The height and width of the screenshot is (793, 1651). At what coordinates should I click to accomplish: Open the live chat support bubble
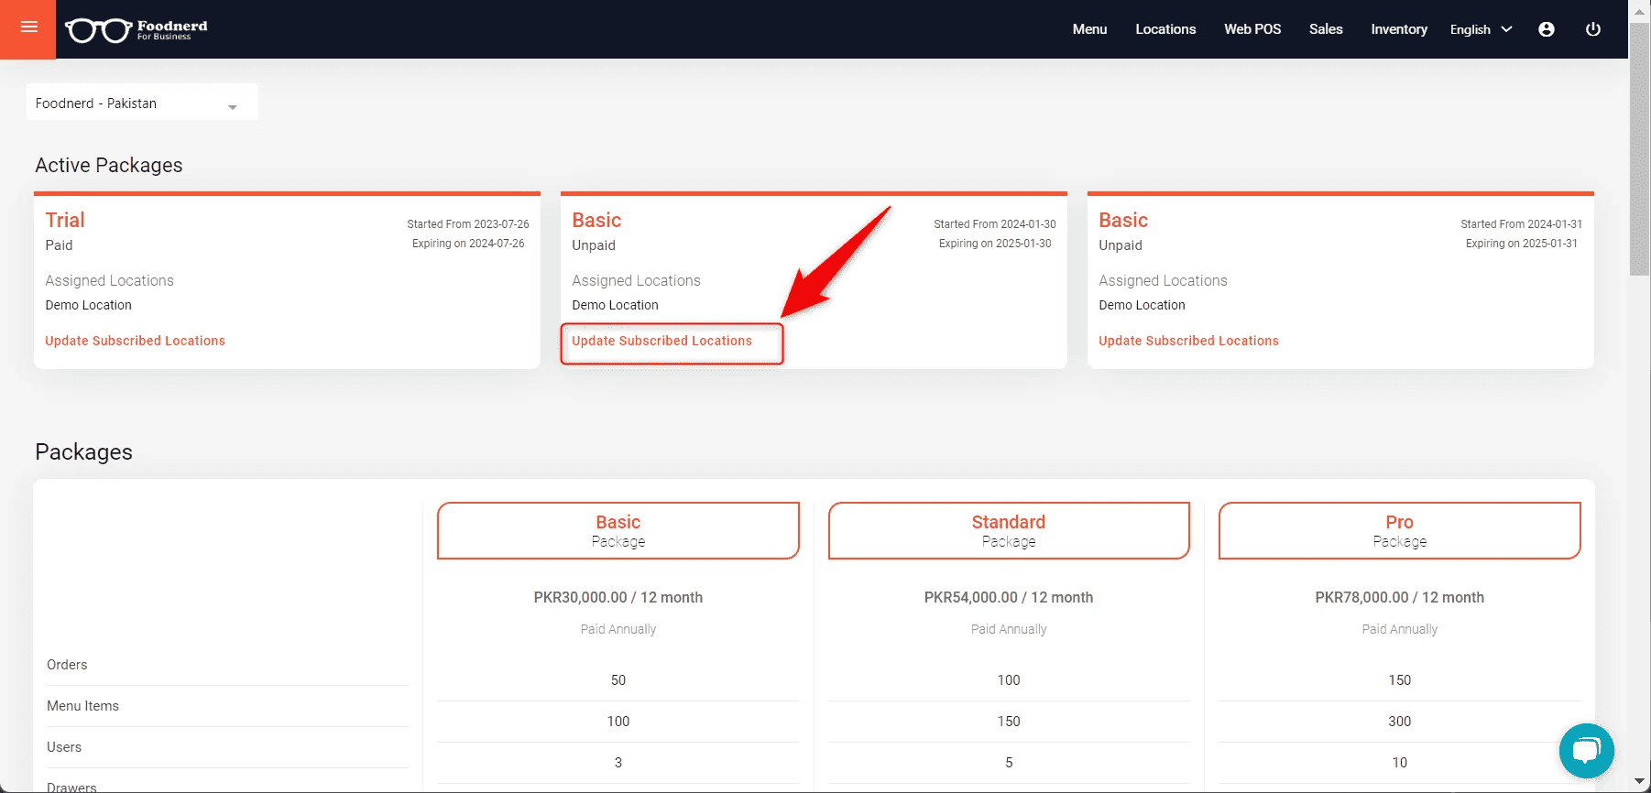[x=1586, y=751]
